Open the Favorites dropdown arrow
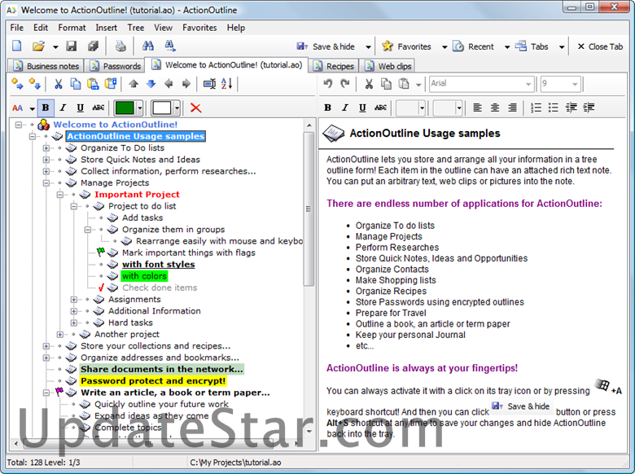635x474 pixels. tap(444, 47)
